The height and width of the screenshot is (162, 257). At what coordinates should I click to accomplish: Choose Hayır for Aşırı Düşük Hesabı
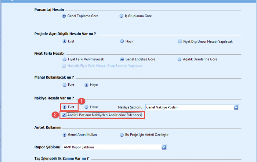(122, 42)
